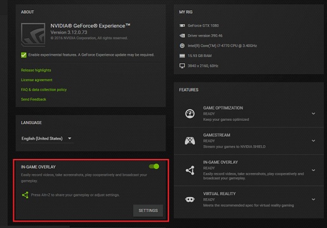Click the GeForce GTX 1080 graphics card icon

pyautogui.click(x=182, y=25)
